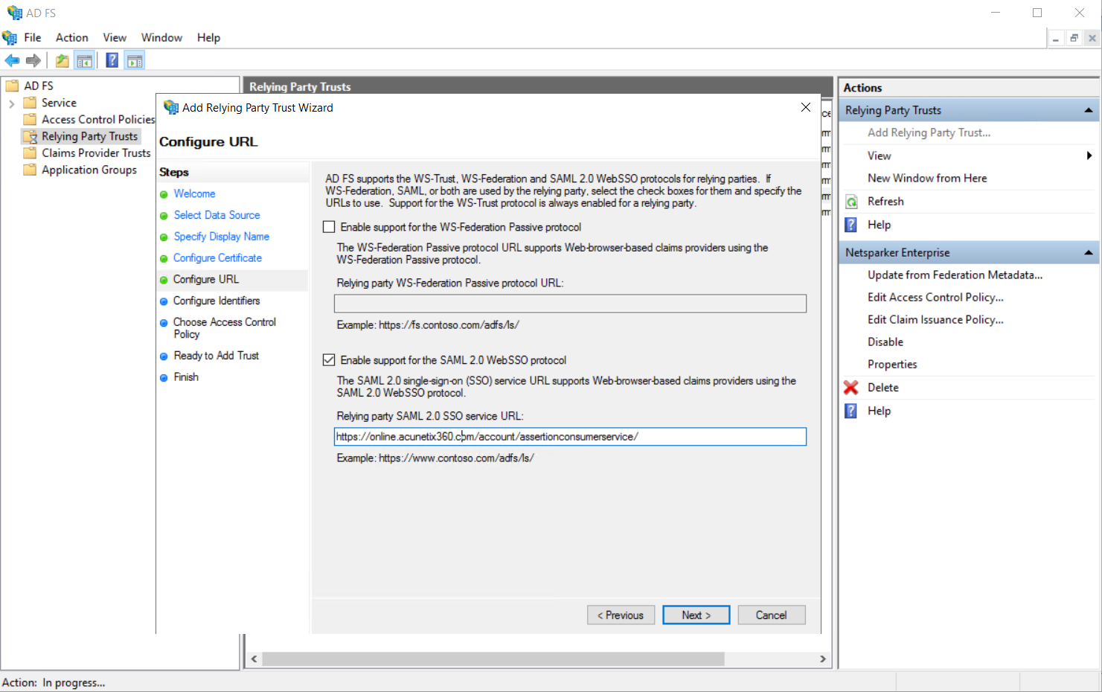
Task: Click Choose Access Control Policy step text
Action: click(x=225, y=328)
